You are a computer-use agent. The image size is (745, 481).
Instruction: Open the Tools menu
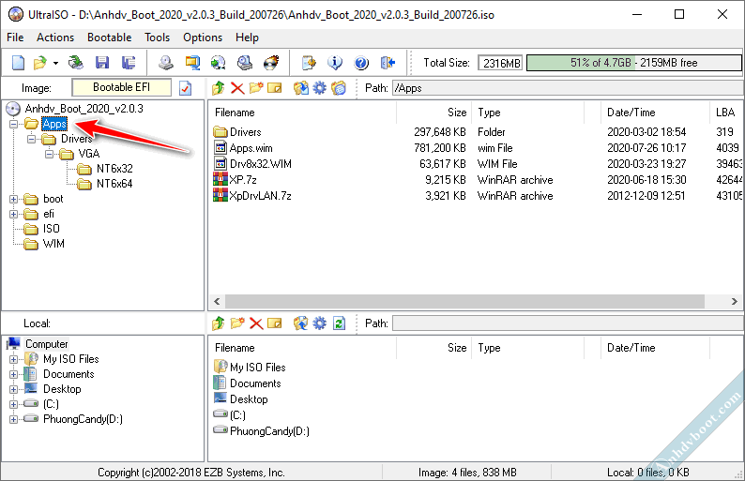(x=158, y=38)
